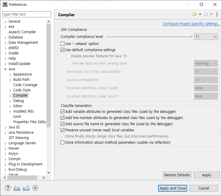The width and height of the screenshot is (222, 196).
Task: Select the Code Coverage preference page
Action: coord(25,85)
